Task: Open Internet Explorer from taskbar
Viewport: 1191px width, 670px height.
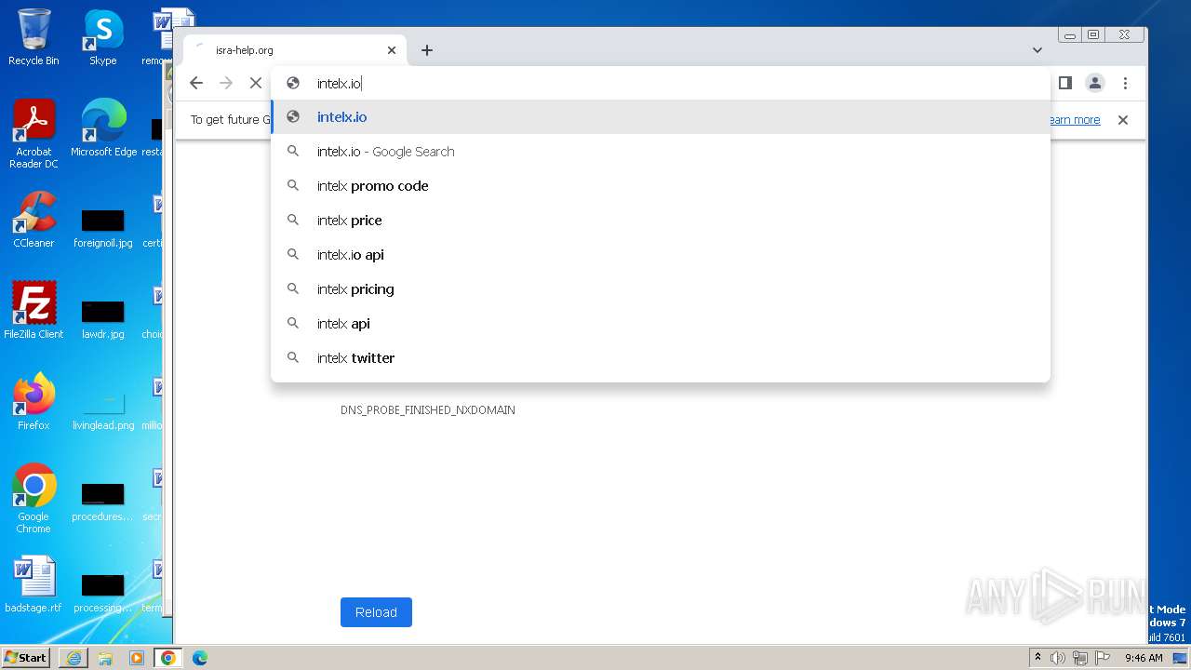Action: click(x=74, y=658)
